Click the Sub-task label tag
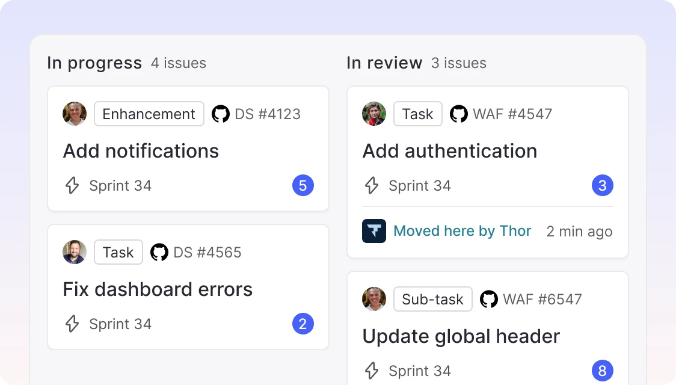676x385 pixels. pos(433,299)
